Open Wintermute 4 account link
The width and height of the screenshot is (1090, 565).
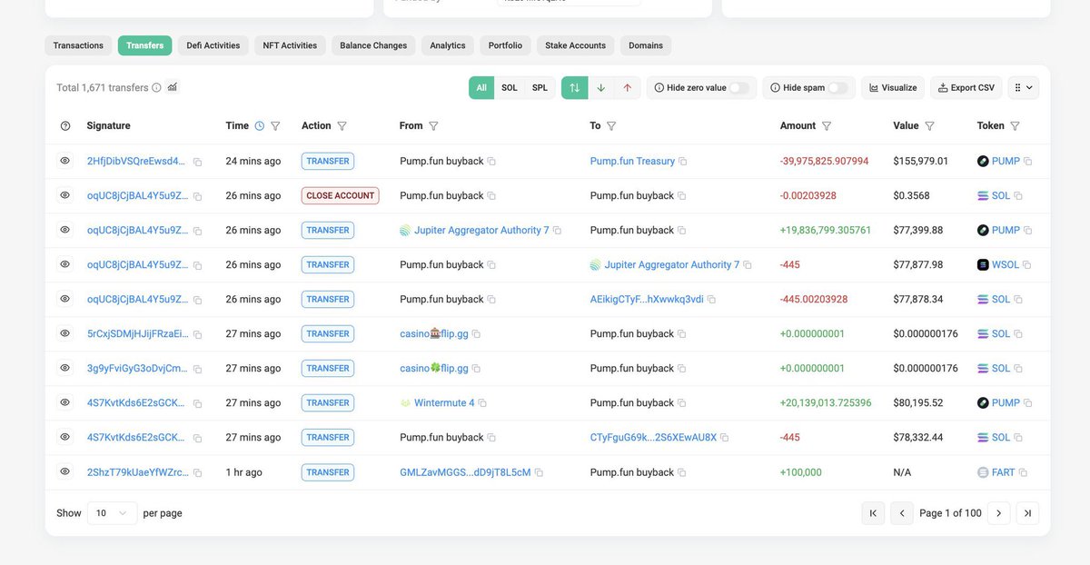pos(444,402)
